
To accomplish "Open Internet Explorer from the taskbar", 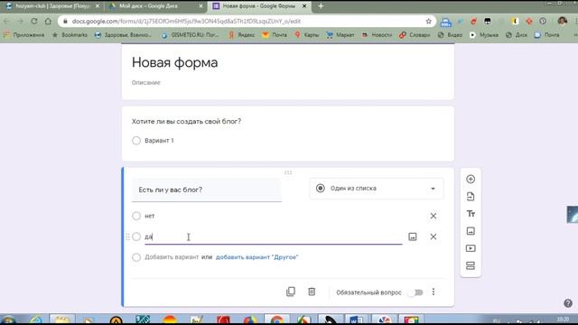I will [36, 320].
